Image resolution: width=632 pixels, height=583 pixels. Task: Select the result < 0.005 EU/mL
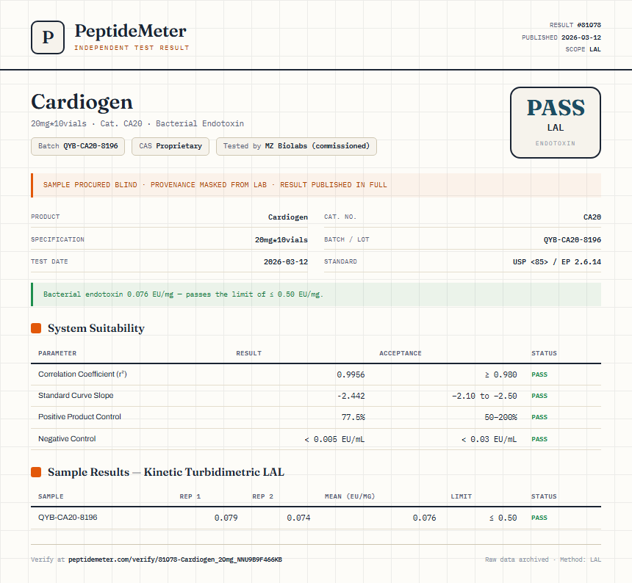(x=334, y=439)
